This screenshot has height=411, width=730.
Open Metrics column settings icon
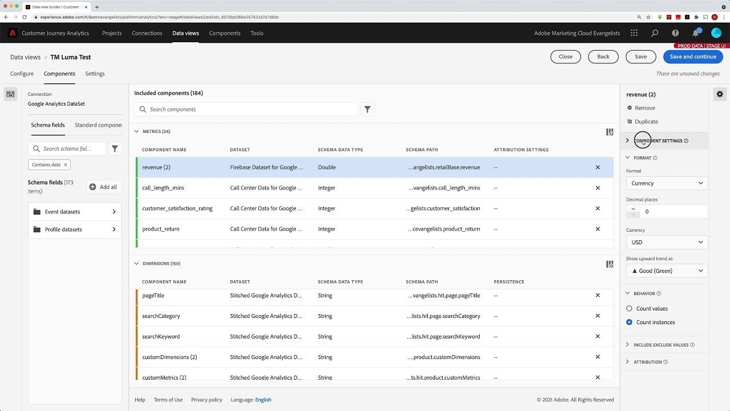pyautogui.click(x=610, y=132)
